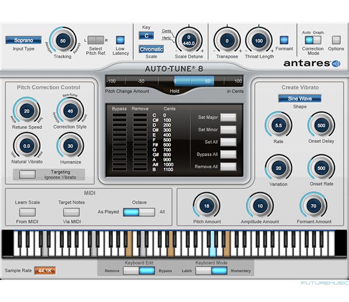This screenshot has width=349, height=302.
Task: Toggle the Bypass box for note C
Action: pyautogui.click(x=119, y=115)
